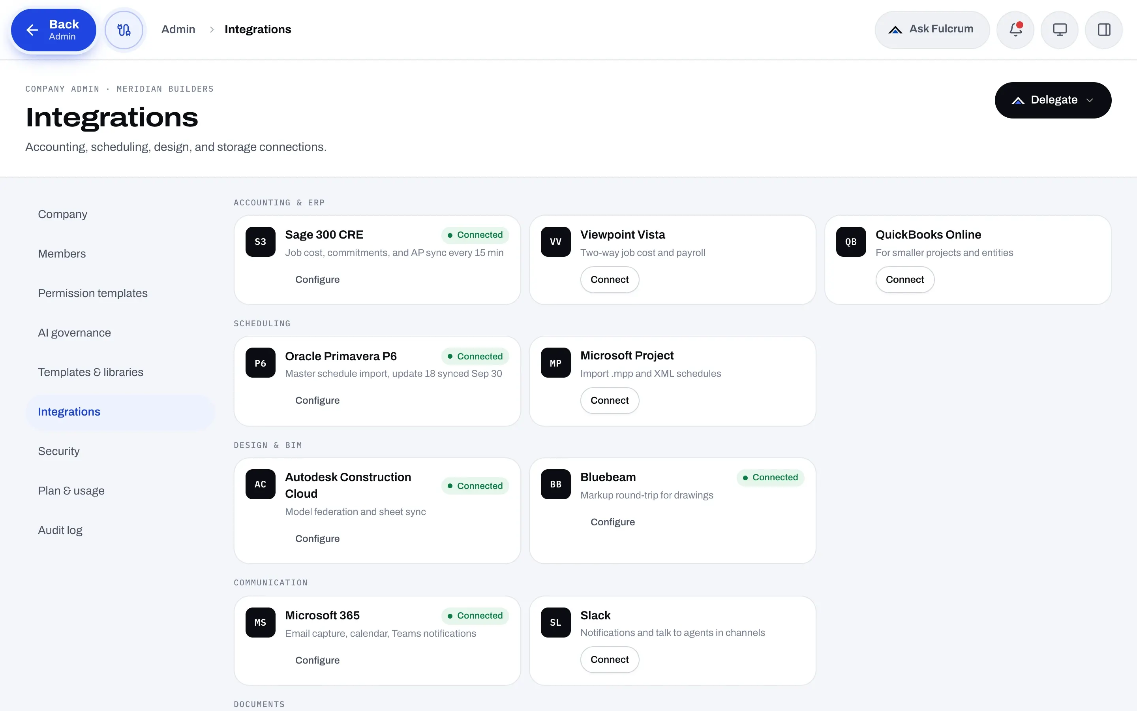Open AI governance in the sidebar

coord(120,333)
